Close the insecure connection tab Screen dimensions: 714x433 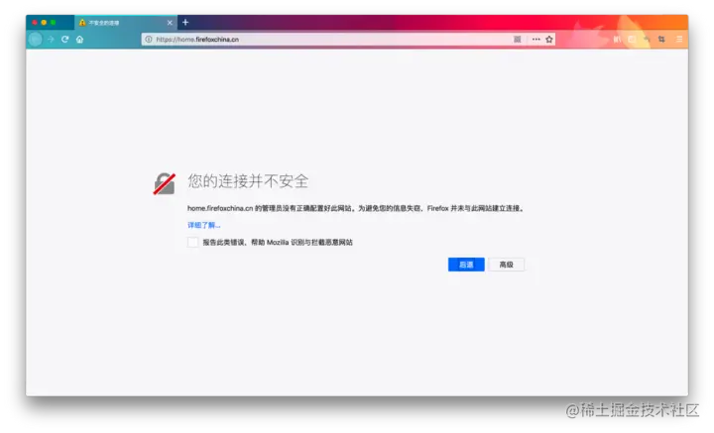(170, 23)
